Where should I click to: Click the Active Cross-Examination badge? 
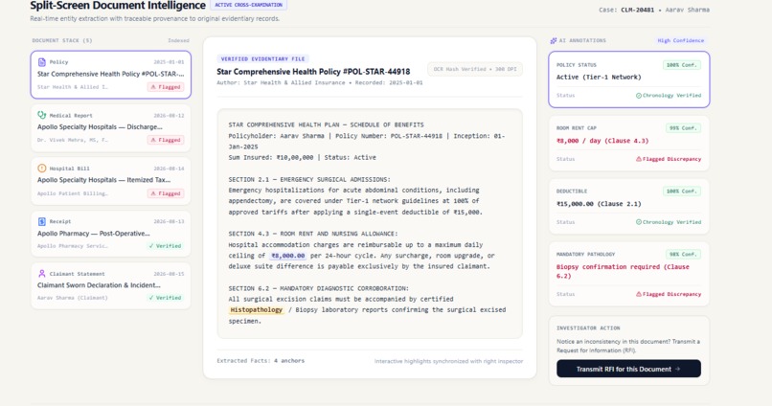coord(249,5)
